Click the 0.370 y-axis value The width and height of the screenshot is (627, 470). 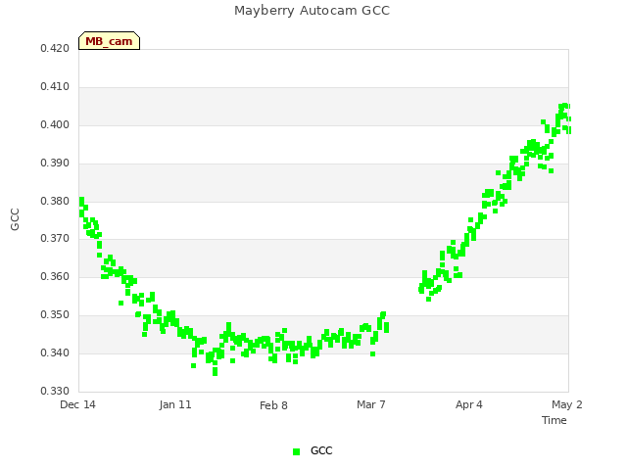point(55,239)
